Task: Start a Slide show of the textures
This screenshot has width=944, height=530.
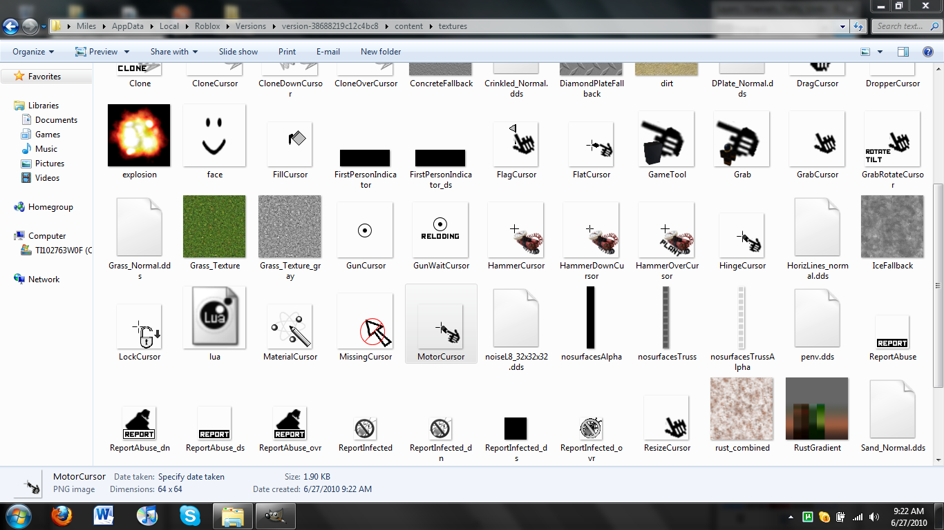Action: [x=237, y=51]
